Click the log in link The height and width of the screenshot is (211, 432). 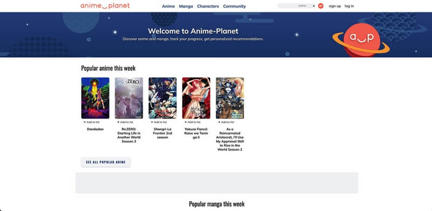coord(349,6)
